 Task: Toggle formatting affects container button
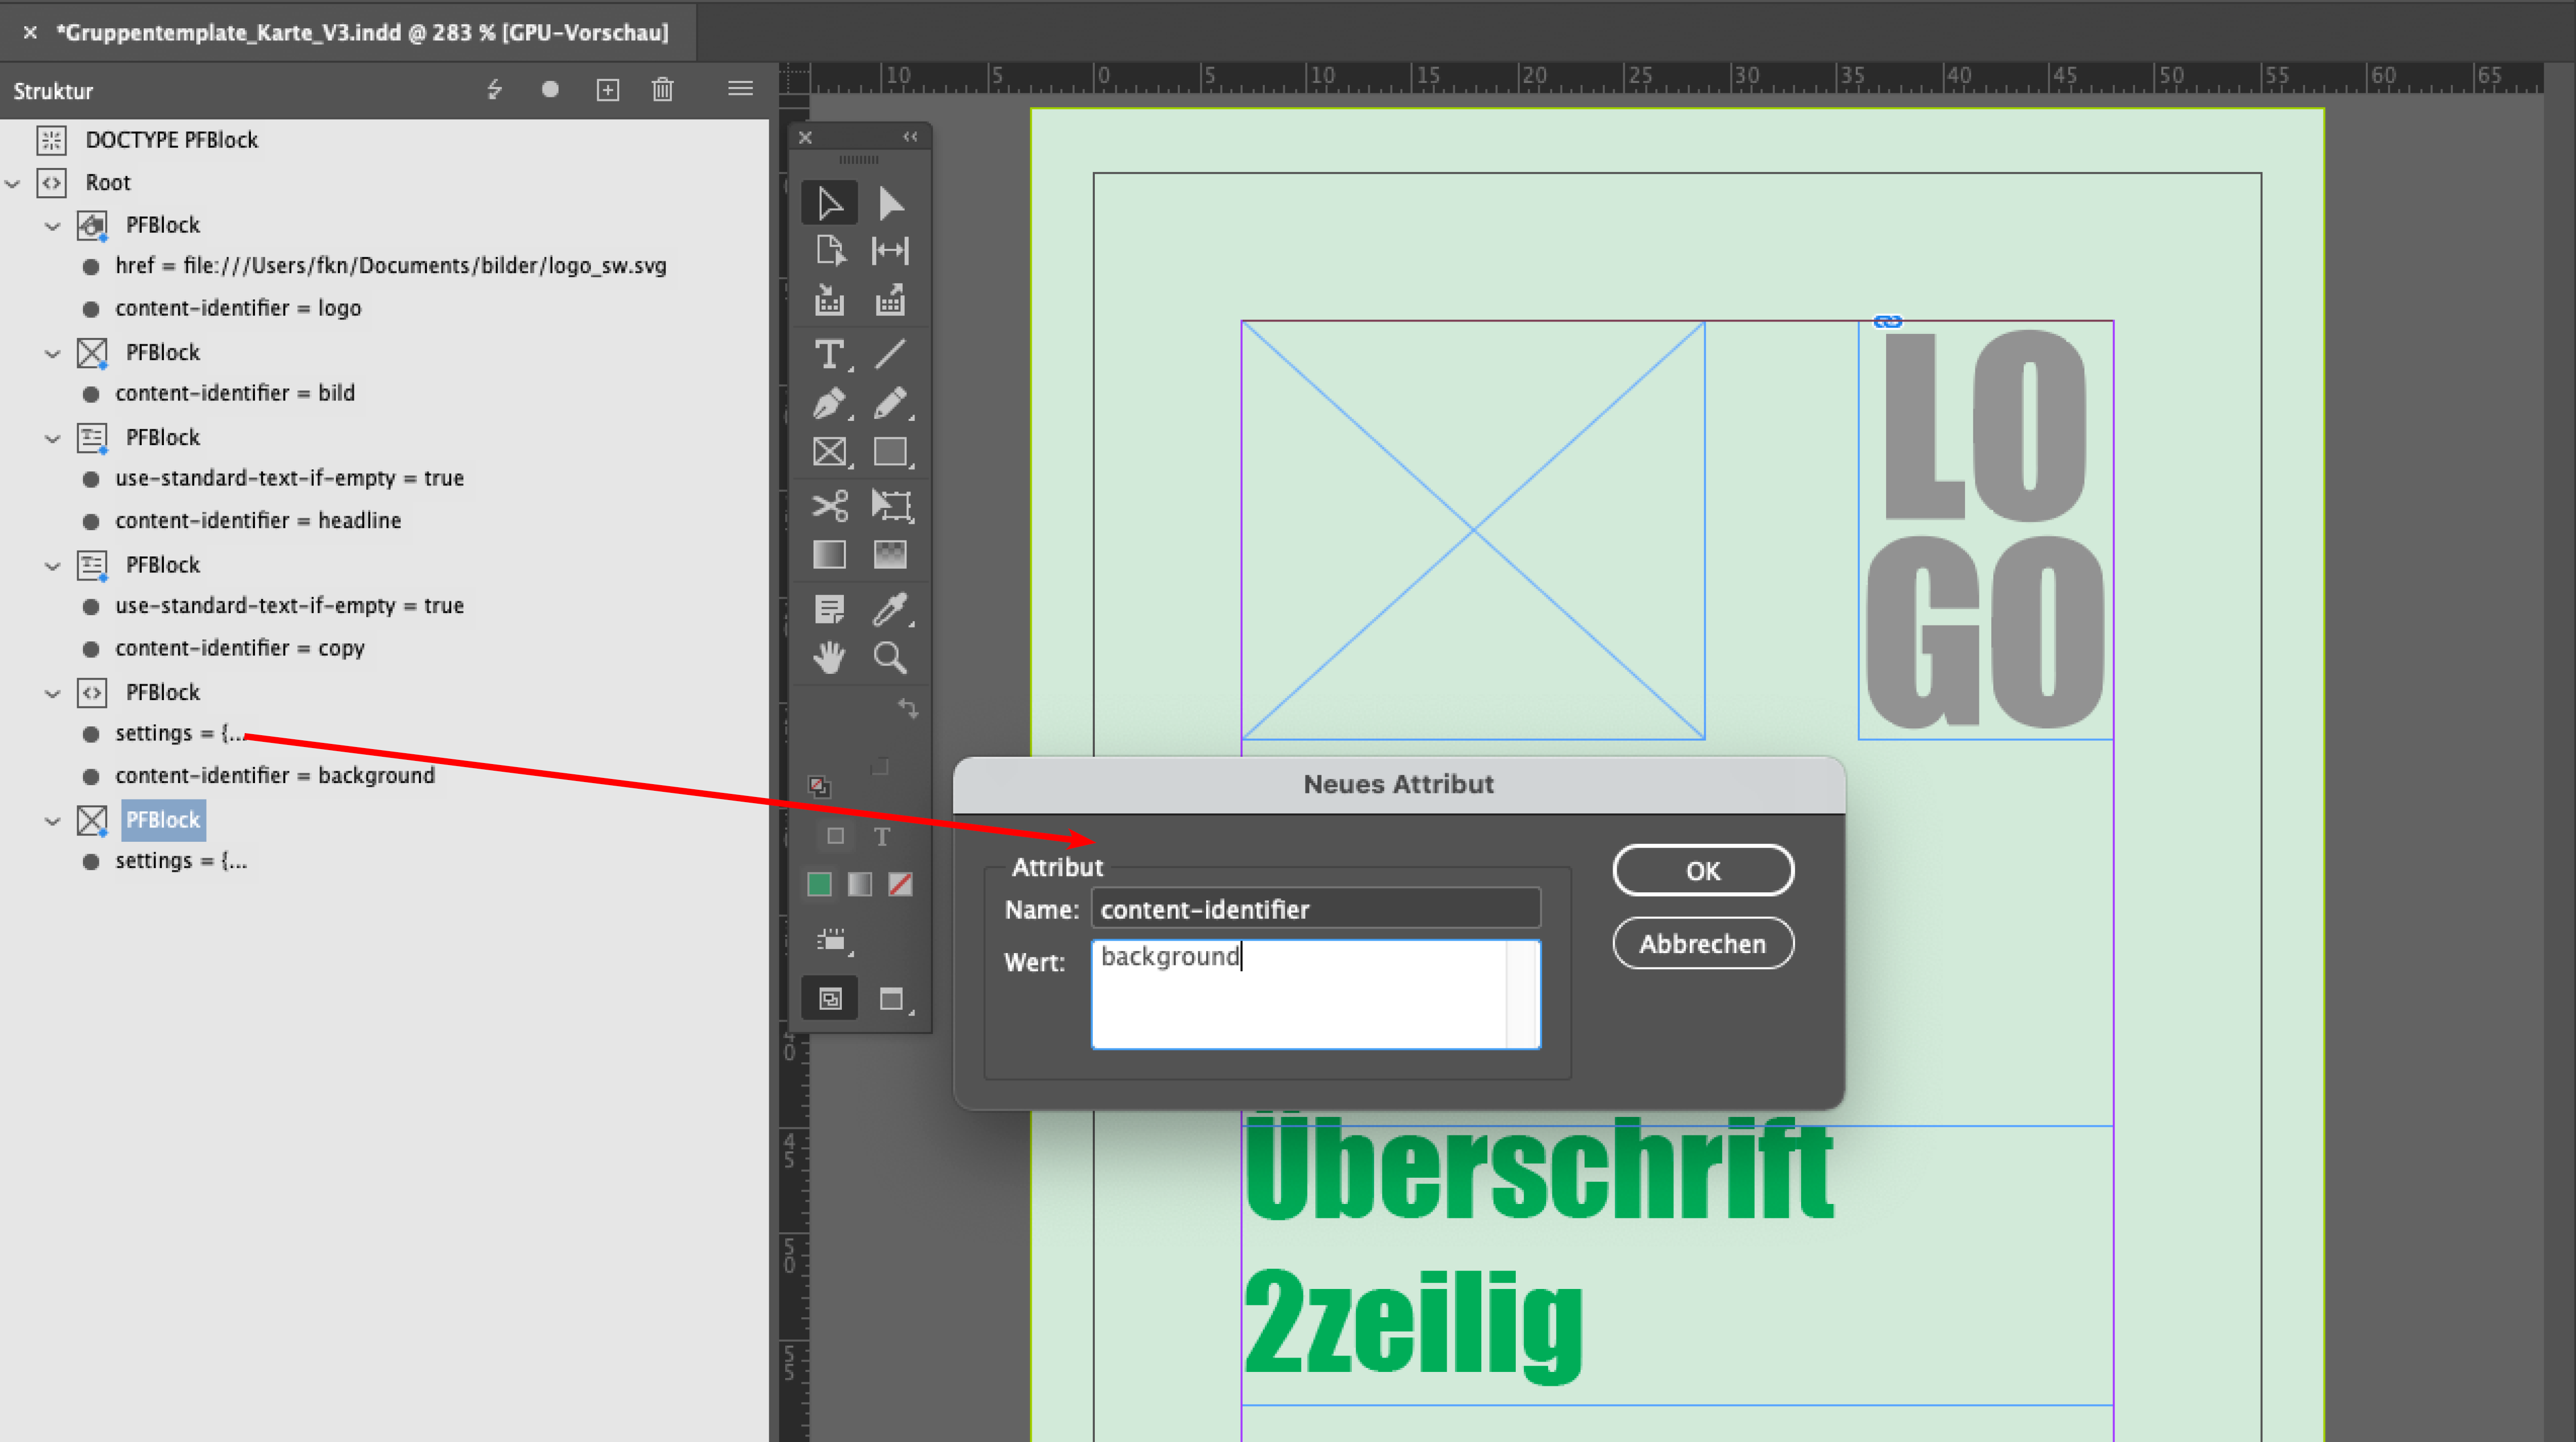[836, 837]
